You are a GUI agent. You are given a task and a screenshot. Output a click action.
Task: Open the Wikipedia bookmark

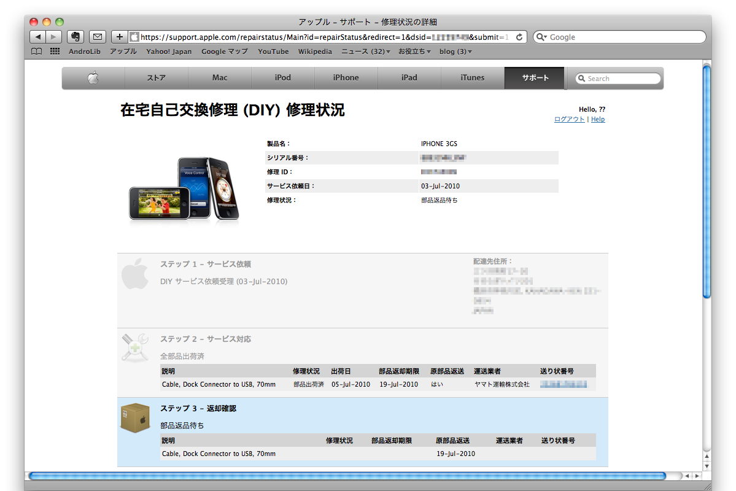[x=315, y=52]
